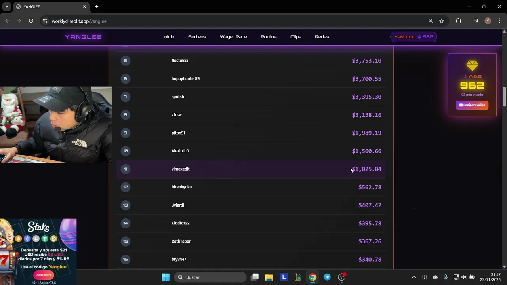Select zfrsw in the leaderboard
Viewport: 507px width, 285px height.
(177, 115)
